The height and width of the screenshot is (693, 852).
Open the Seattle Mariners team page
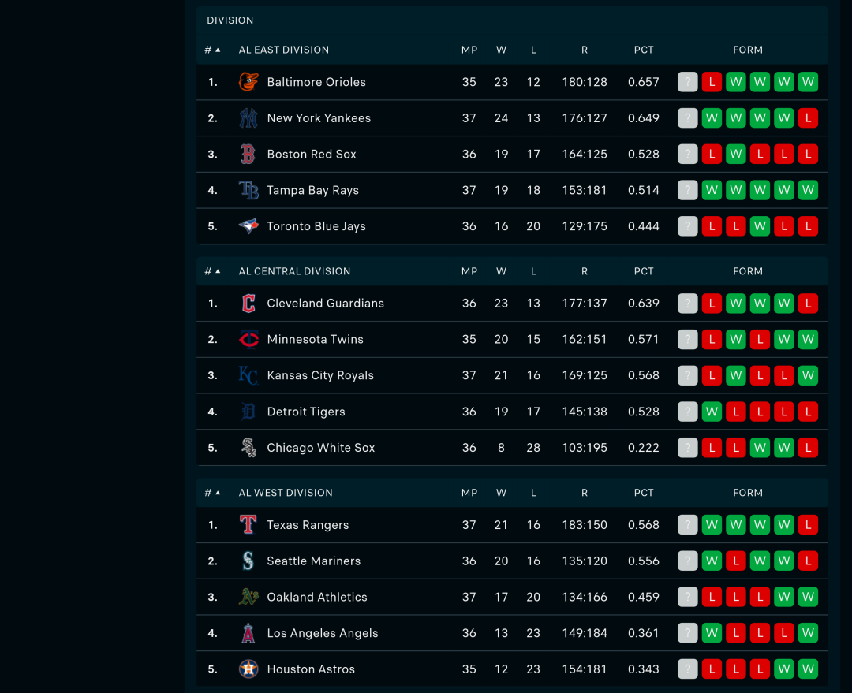[313, 561]
